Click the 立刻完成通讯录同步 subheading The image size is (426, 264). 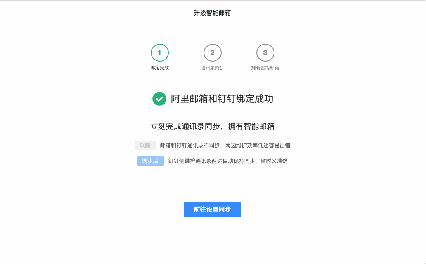coord(185,126)
